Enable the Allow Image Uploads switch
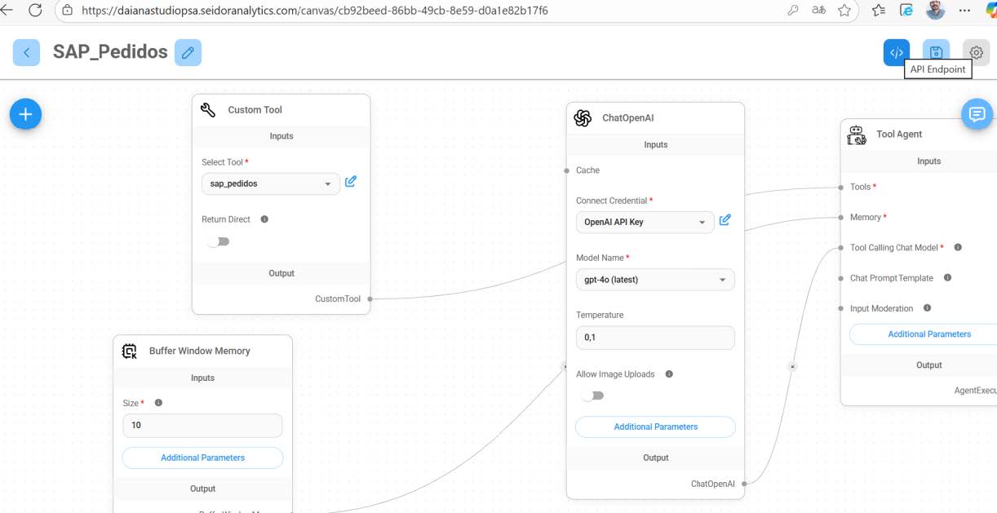 (592, 396)
